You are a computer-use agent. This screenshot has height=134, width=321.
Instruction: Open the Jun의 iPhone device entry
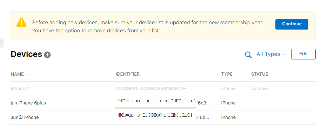point(163,117)
